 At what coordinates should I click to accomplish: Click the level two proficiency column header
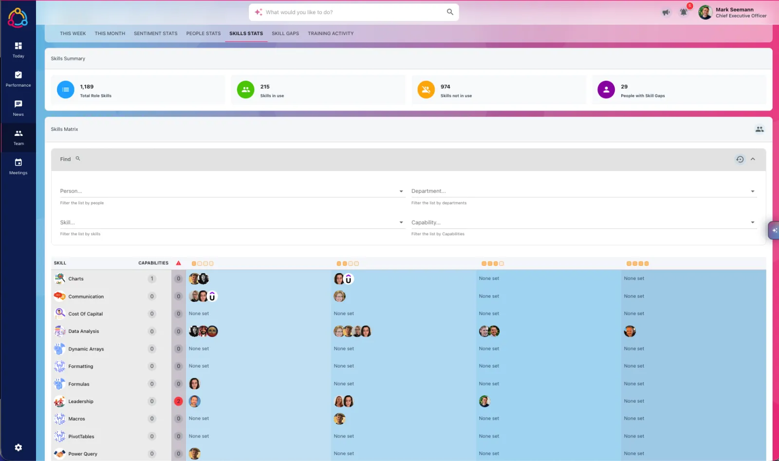[348, 263]
